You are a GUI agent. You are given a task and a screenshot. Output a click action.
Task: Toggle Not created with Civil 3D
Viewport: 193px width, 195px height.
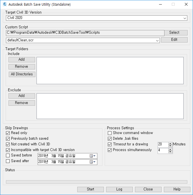click(x=8, y=144)
